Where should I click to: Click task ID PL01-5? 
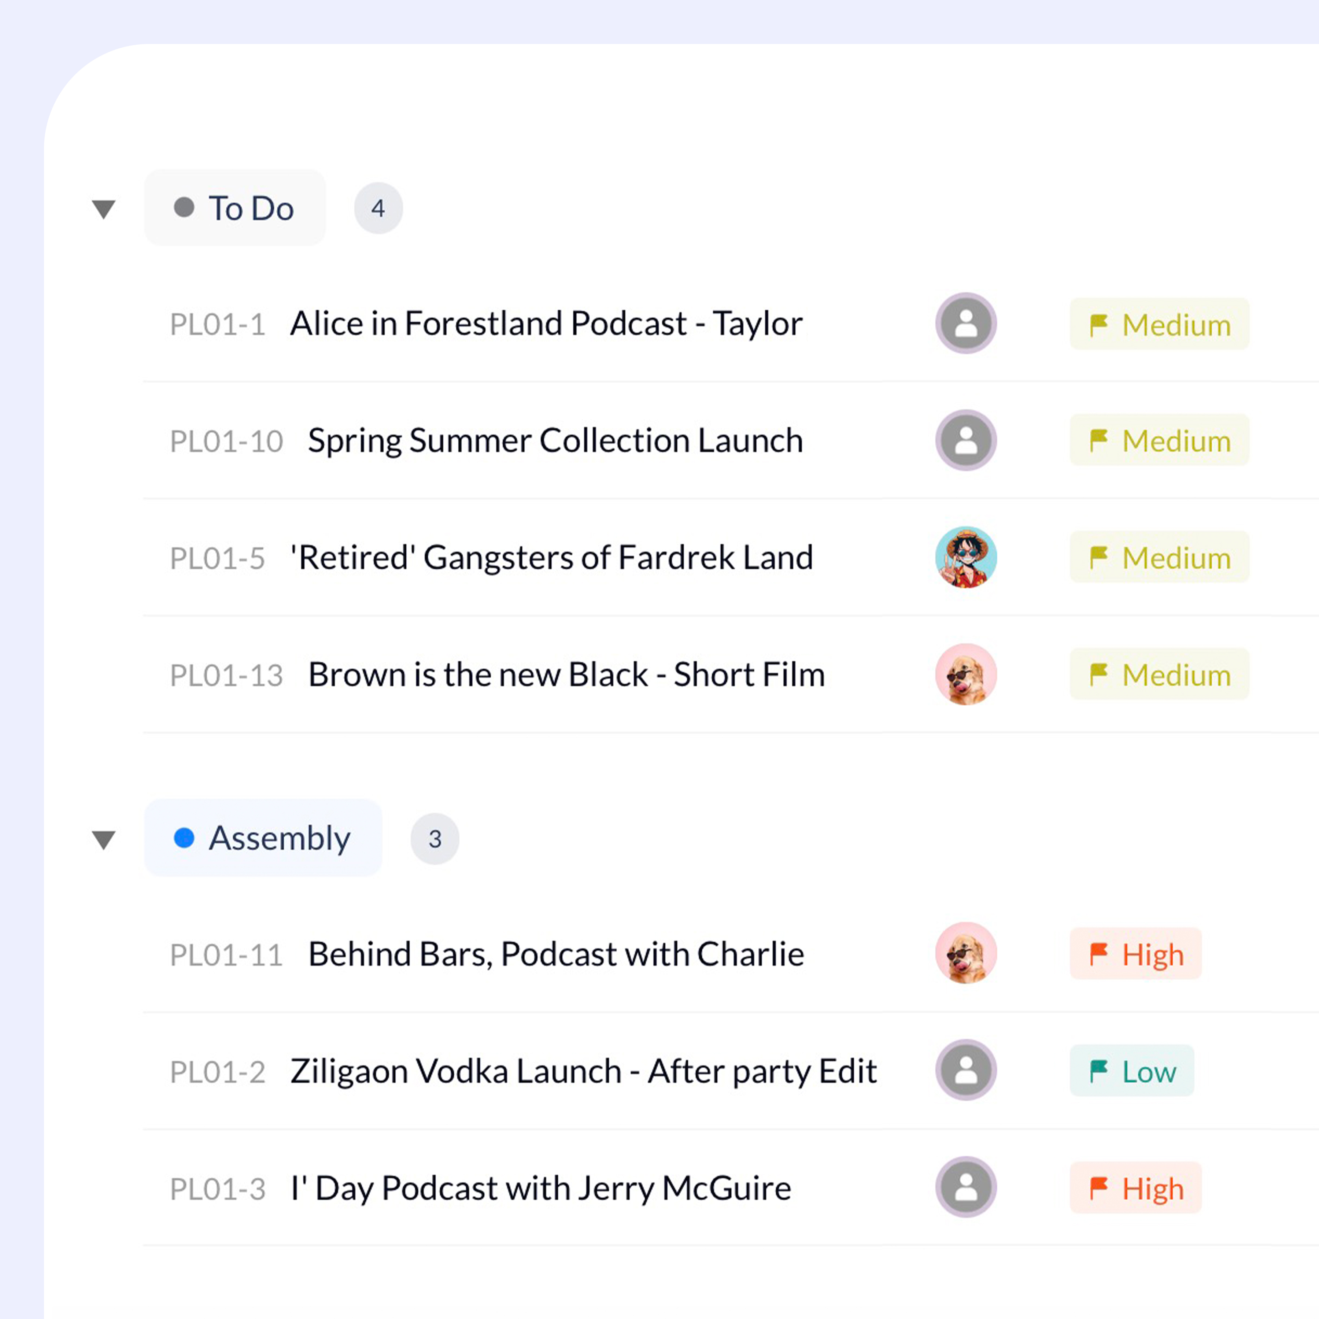pos(217,558)
